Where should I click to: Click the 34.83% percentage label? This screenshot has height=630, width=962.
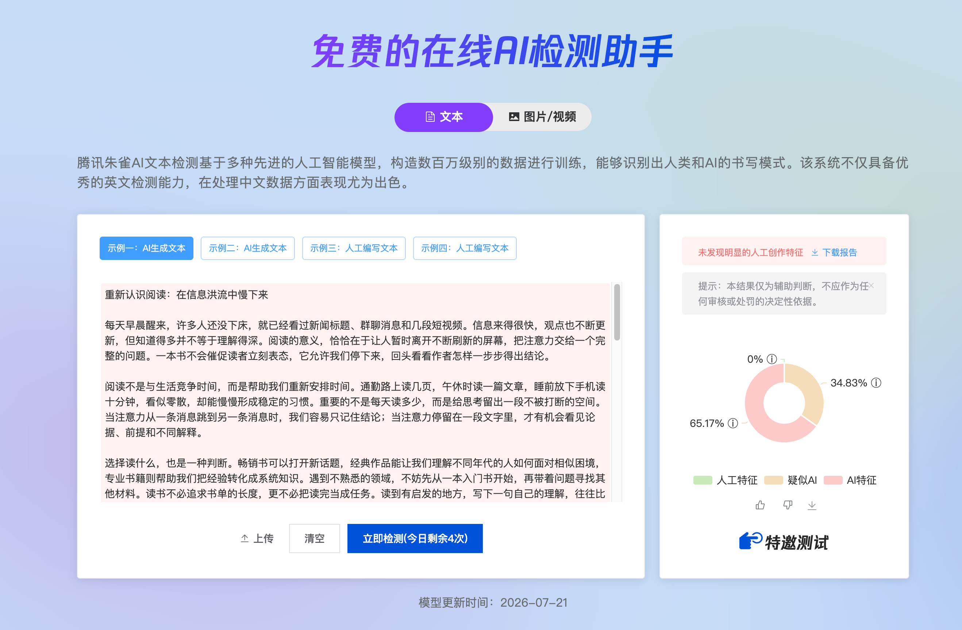point(849,382)
